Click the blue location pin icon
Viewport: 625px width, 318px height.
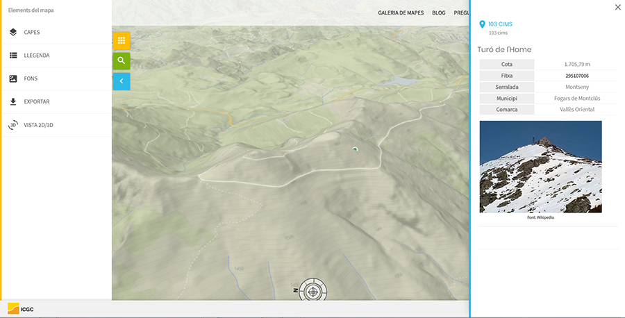point(483,24)
